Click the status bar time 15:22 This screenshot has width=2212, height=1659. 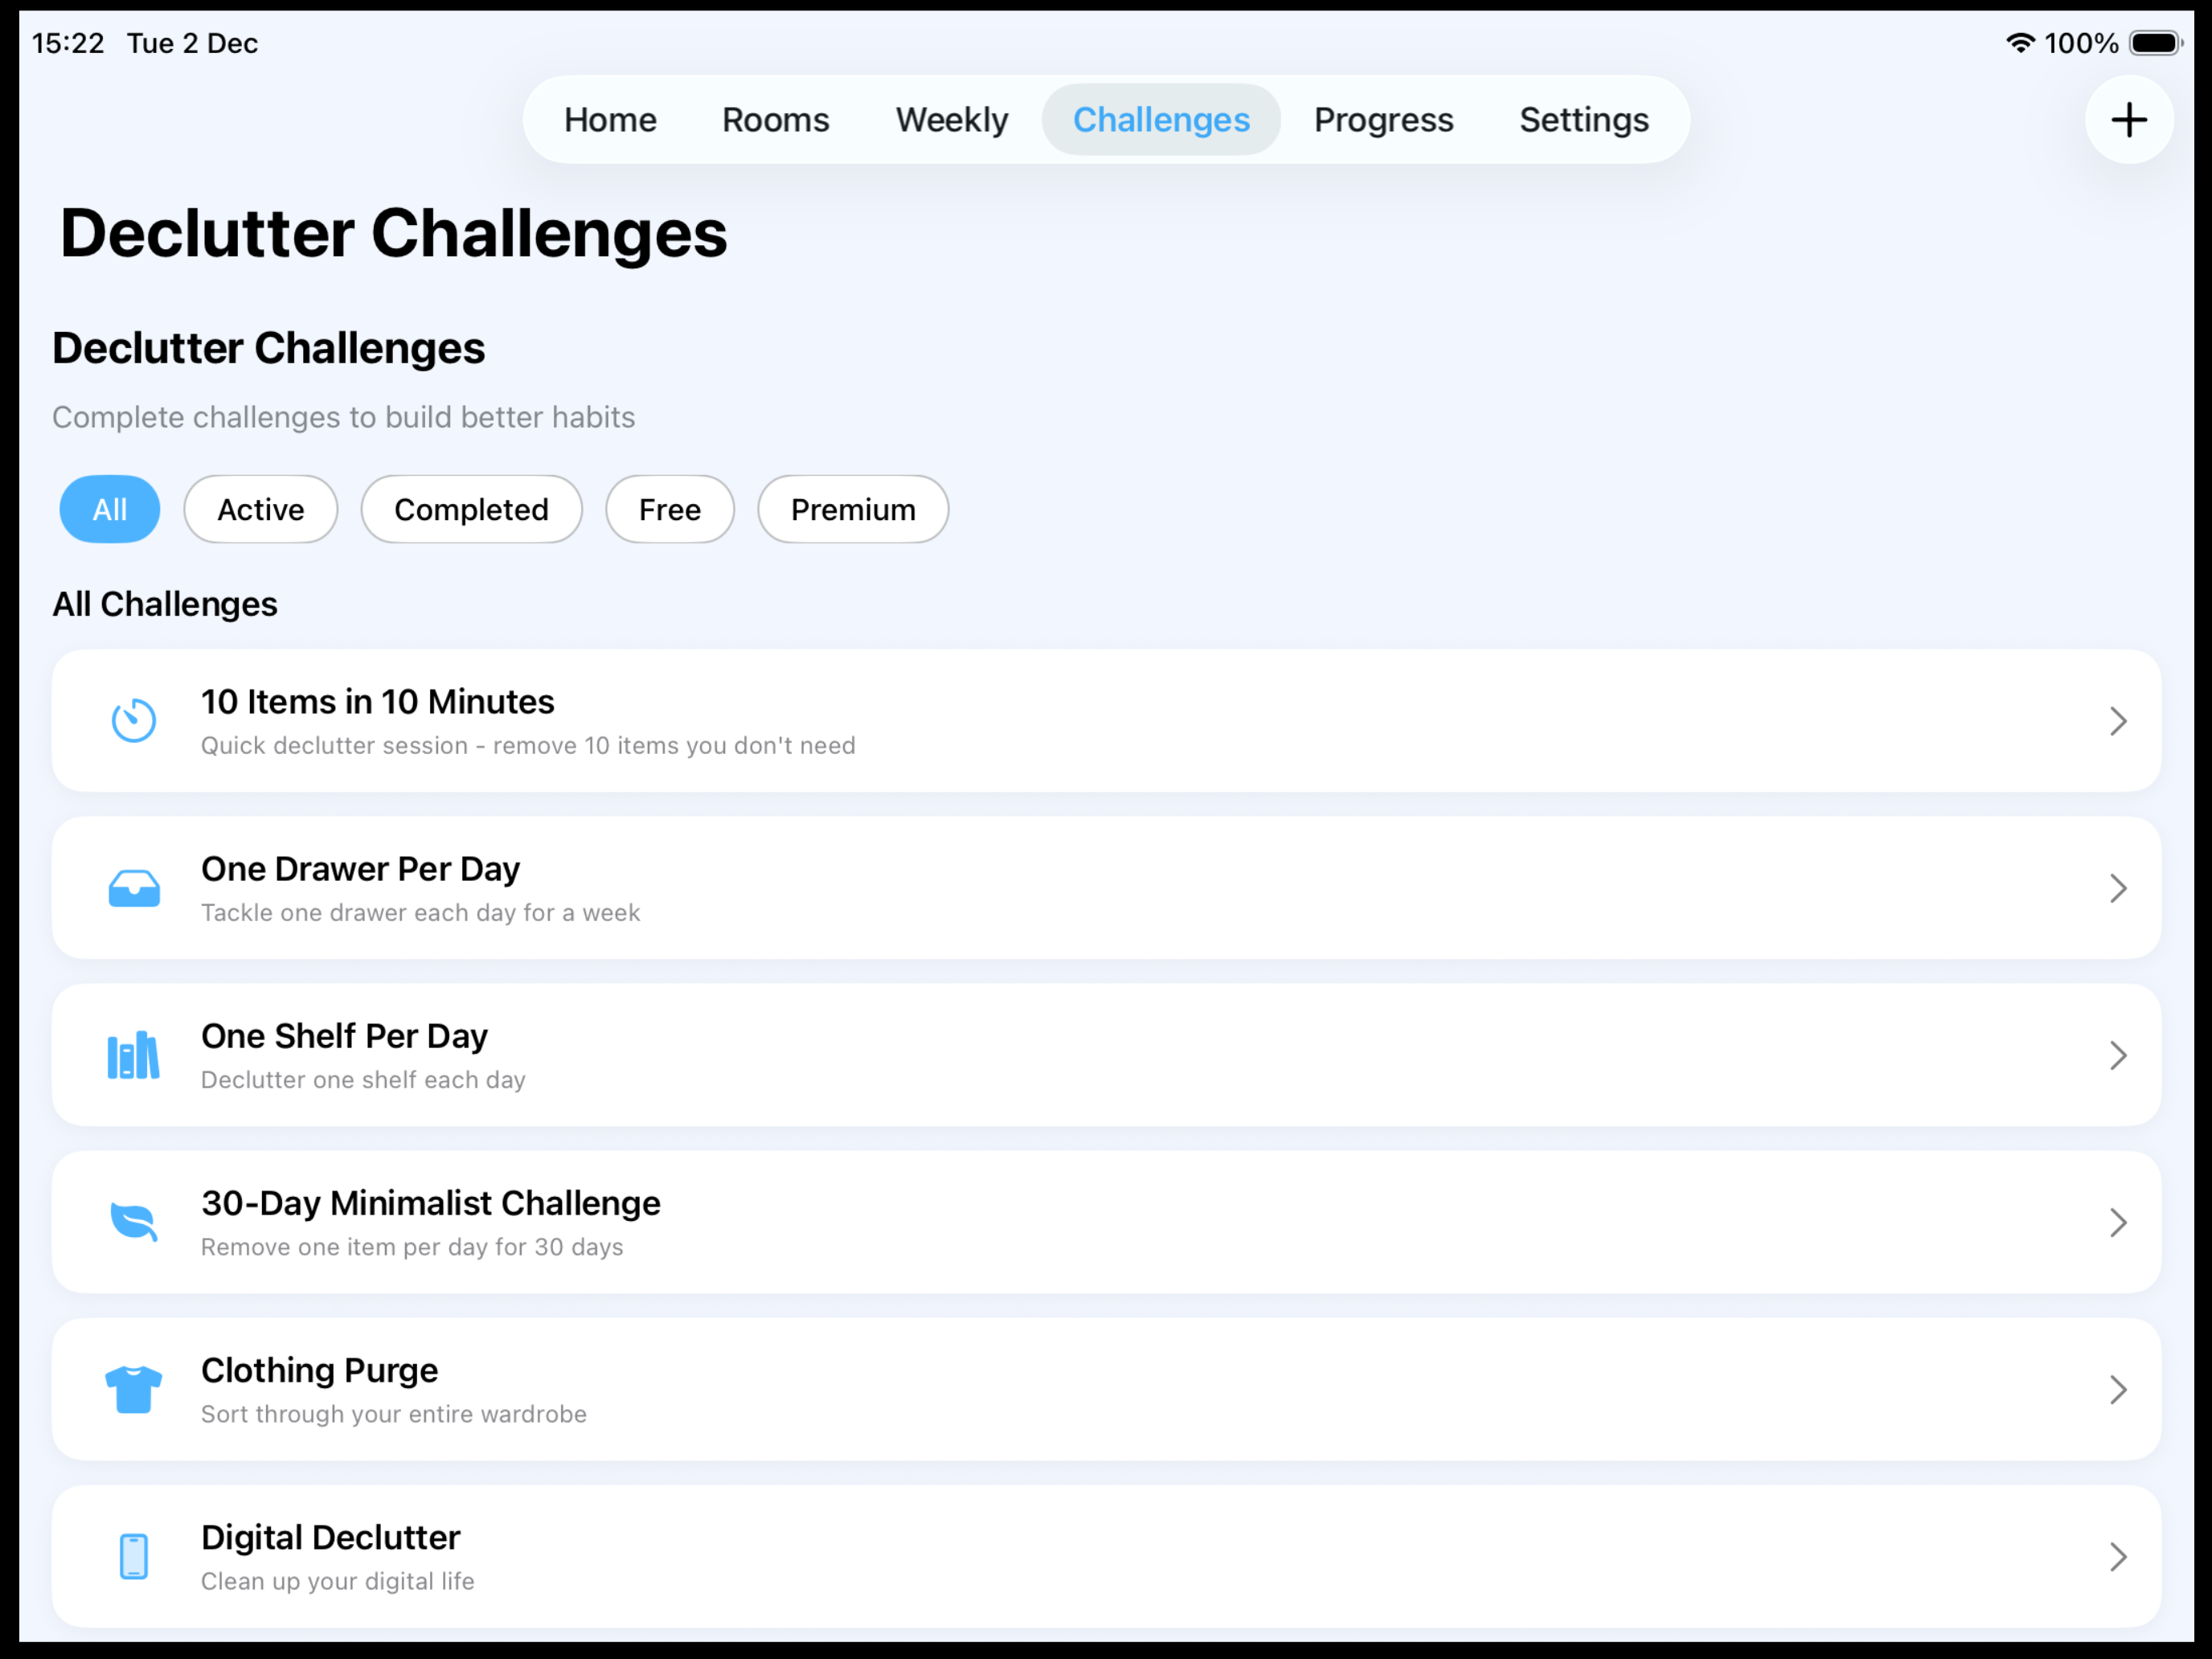[x=68, y=43]
